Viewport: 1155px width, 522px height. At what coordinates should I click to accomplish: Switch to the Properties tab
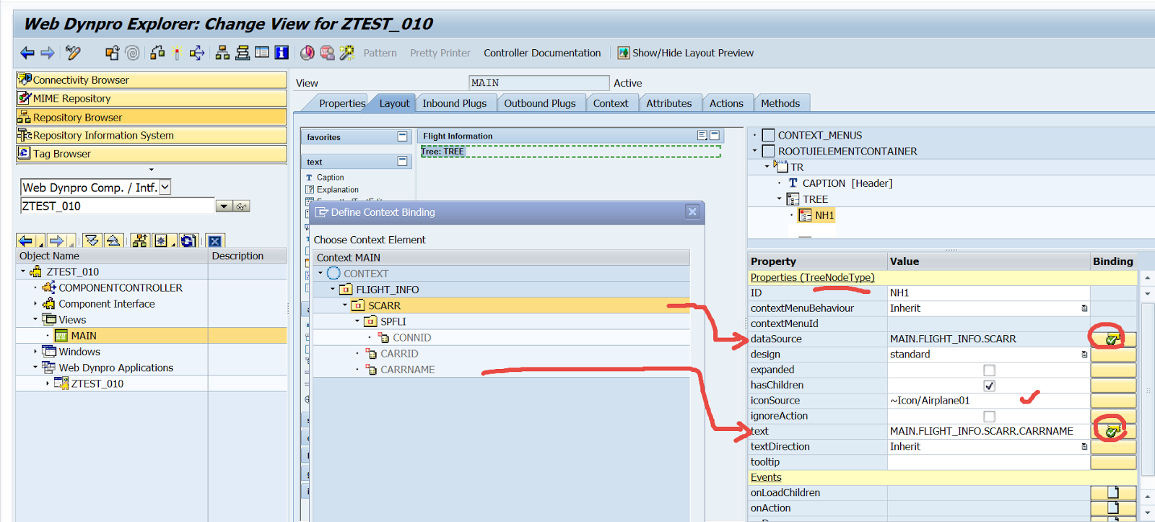(341, 103)
